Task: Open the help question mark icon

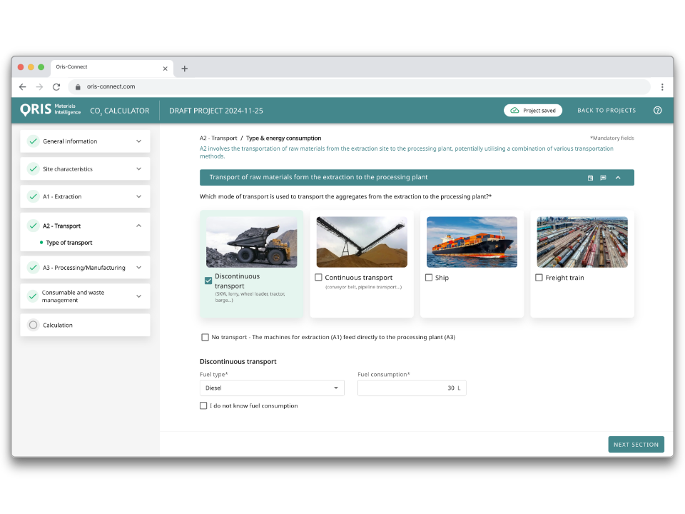Action: pos(656,111)
